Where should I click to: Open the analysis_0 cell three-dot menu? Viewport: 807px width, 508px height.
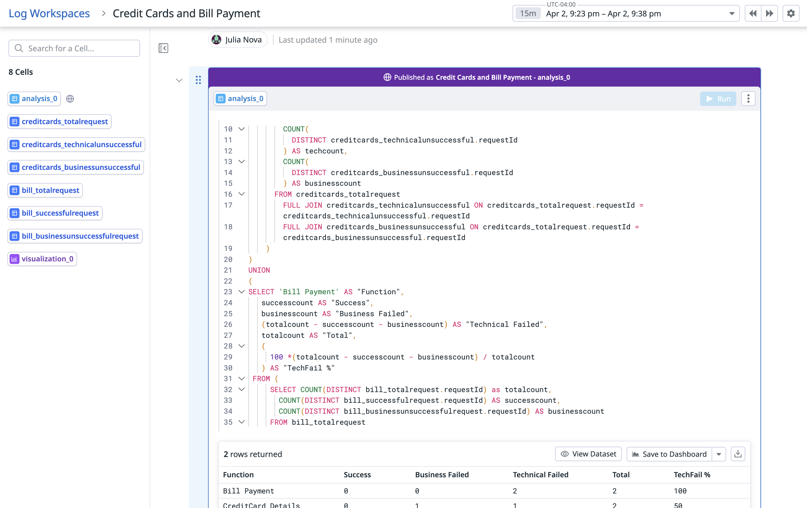click(748, 99)
